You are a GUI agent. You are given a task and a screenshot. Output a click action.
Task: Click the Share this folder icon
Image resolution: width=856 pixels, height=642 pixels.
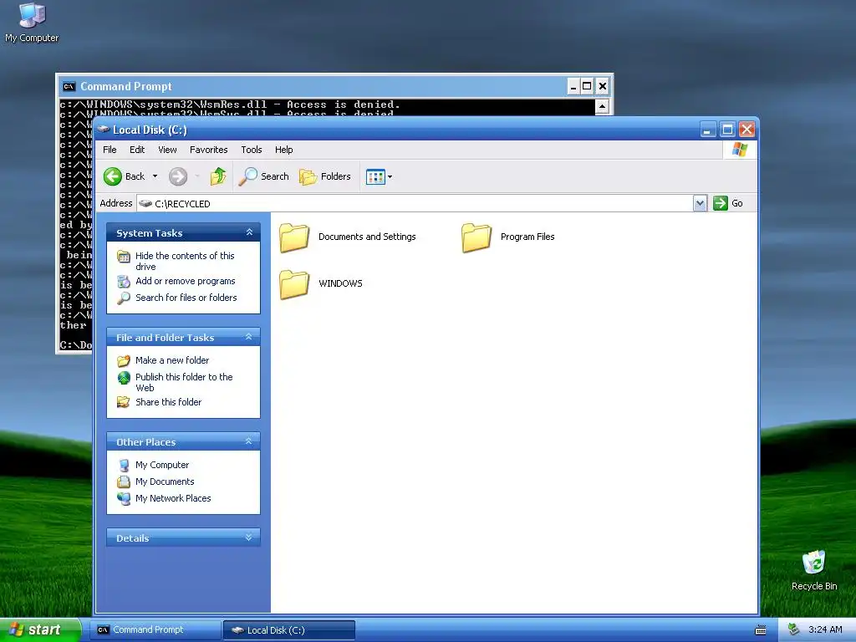pos(124,402)
